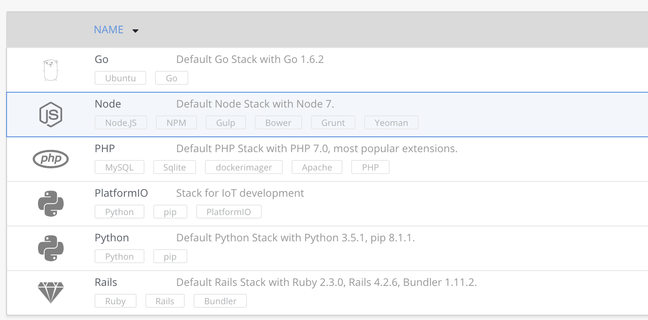The width and height of the screenshot is (648, 320).
Task: Click the Go tag under Go stack
Action: [x=172, y=78]
